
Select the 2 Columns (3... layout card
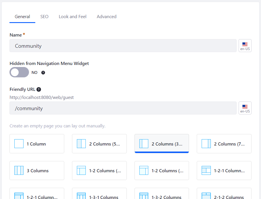(162, 144)
